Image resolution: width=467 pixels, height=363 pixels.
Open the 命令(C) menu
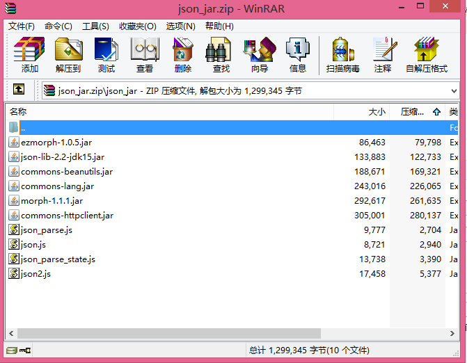[58, 26]
